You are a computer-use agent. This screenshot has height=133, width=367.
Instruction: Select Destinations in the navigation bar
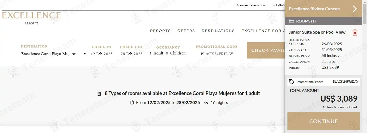pyautogui.click(x=218, y=31)
